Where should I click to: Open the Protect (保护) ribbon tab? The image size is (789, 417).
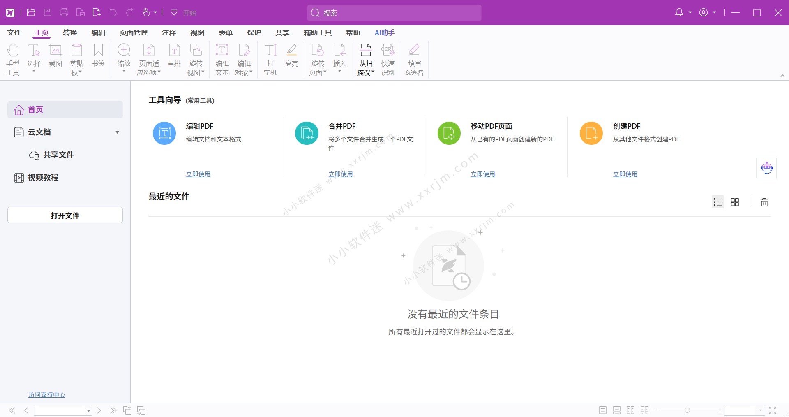pyautogui.click(x=254, y=33)
